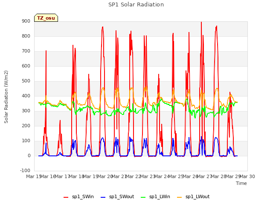273x205 pixels.
Task: Click the Time x-axis label
Action: (x=241, y=183)
